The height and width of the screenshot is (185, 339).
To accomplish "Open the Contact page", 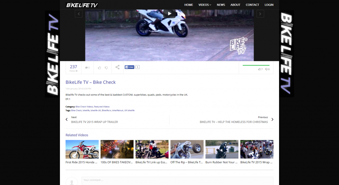I will (x=252, y=5).
